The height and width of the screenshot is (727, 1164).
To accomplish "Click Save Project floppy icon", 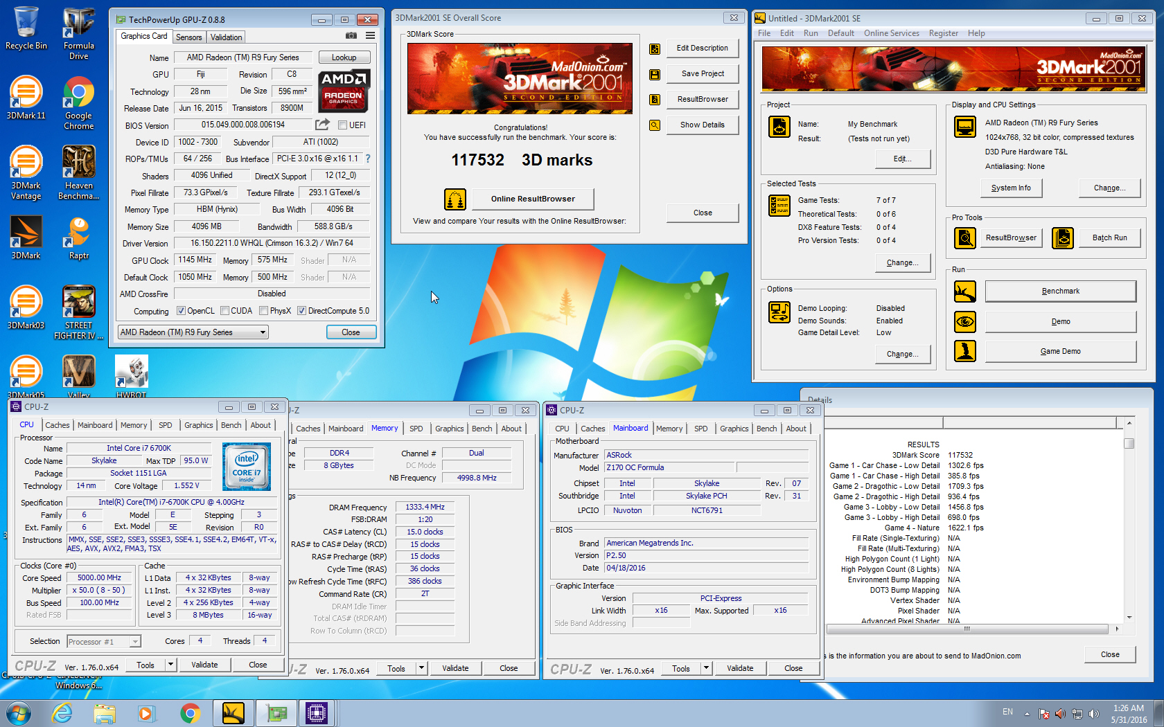I will click(x=654, y=74).
